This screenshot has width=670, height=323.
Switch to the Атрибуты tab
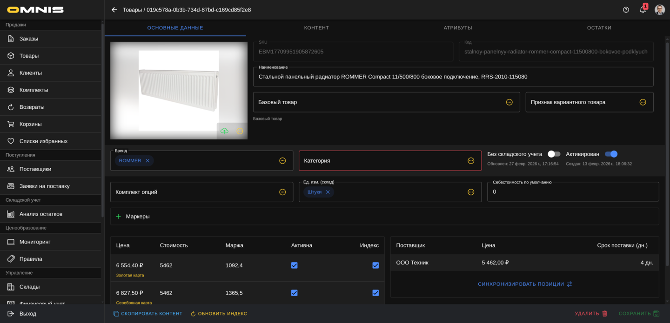point(457,28)
